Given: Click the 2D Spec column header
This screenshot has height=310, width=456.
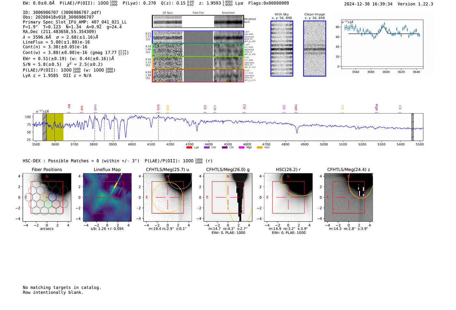Looking at the screenshot, I should 168,13.
